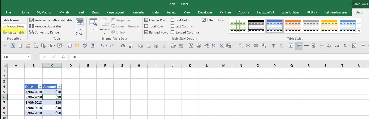
Task: Uncheck the Header Row checkbox
Action: 146,20
